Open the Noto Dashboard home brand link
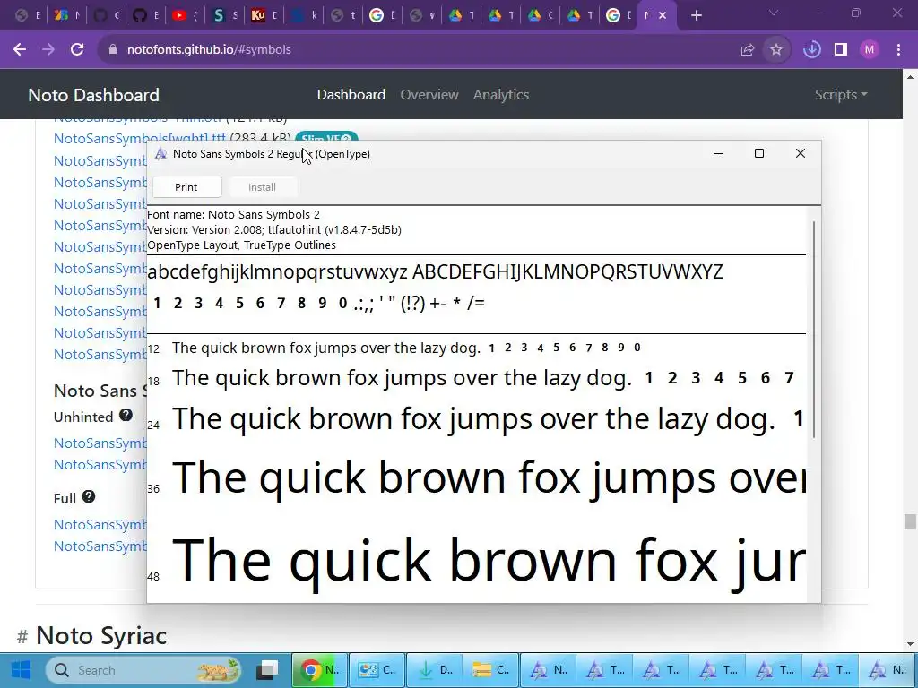Viewport: 918px width, 688px height. click(x=93, y=95)
